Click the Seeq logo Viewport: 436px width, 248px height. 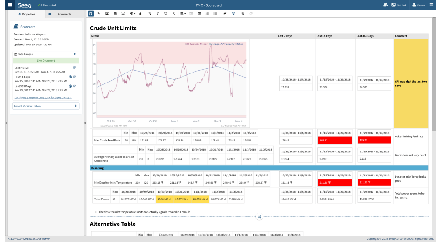[25, 5]
